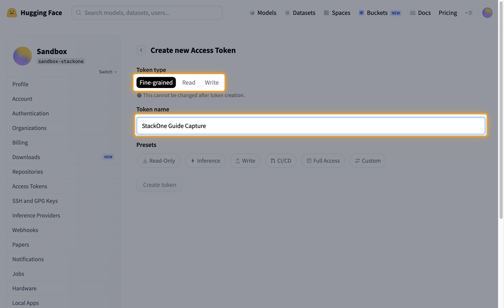Open Local Apps in sidebar
Screen dimensions: 504x308
(63, 303)
